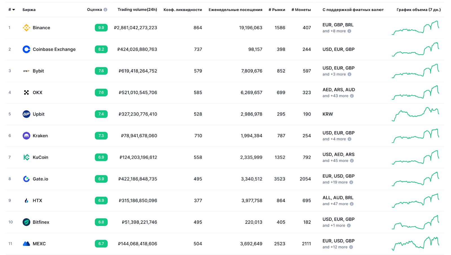The width and height of the screenshot is (451, 255).
Task: Sort by # Монеты column header
Action: pos(301,10)
